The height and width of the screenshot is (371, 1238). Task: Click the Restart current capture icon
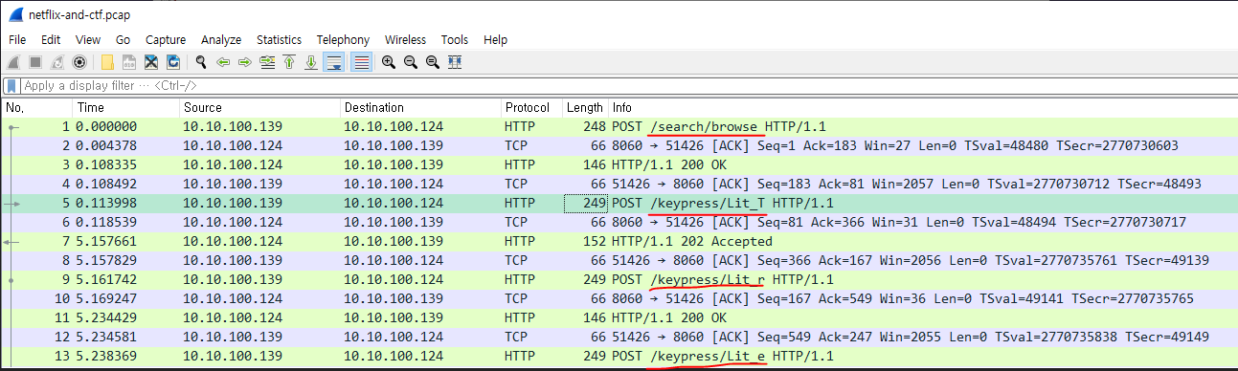(58, 62)
